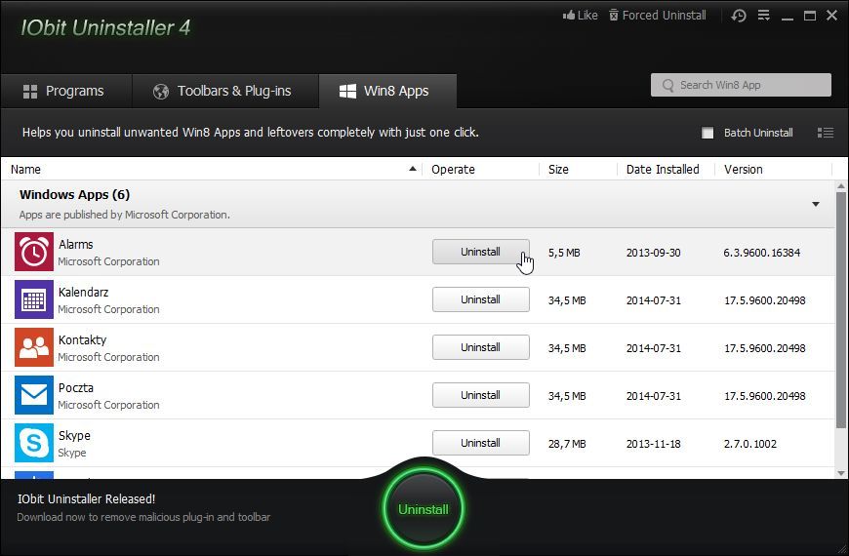The height and width of the screenshot is (556, 849).
Task: Click Skype size 28,7 MB
Action: 567,444
